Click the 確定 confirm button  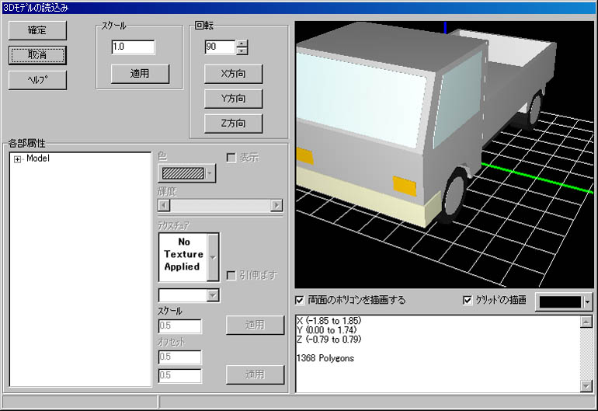(x=37, y=30)
